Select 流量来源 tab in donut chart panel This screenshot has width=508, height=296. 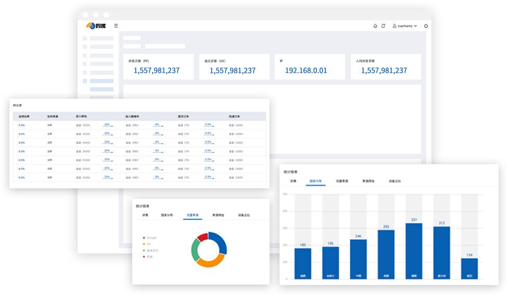coord(193,215)
